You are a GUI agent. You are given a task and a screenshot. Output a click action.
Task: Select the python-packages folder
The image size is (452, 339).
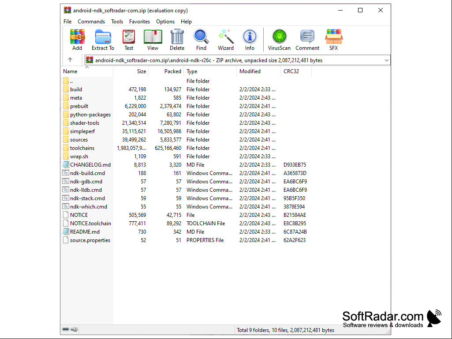(90, 115)
